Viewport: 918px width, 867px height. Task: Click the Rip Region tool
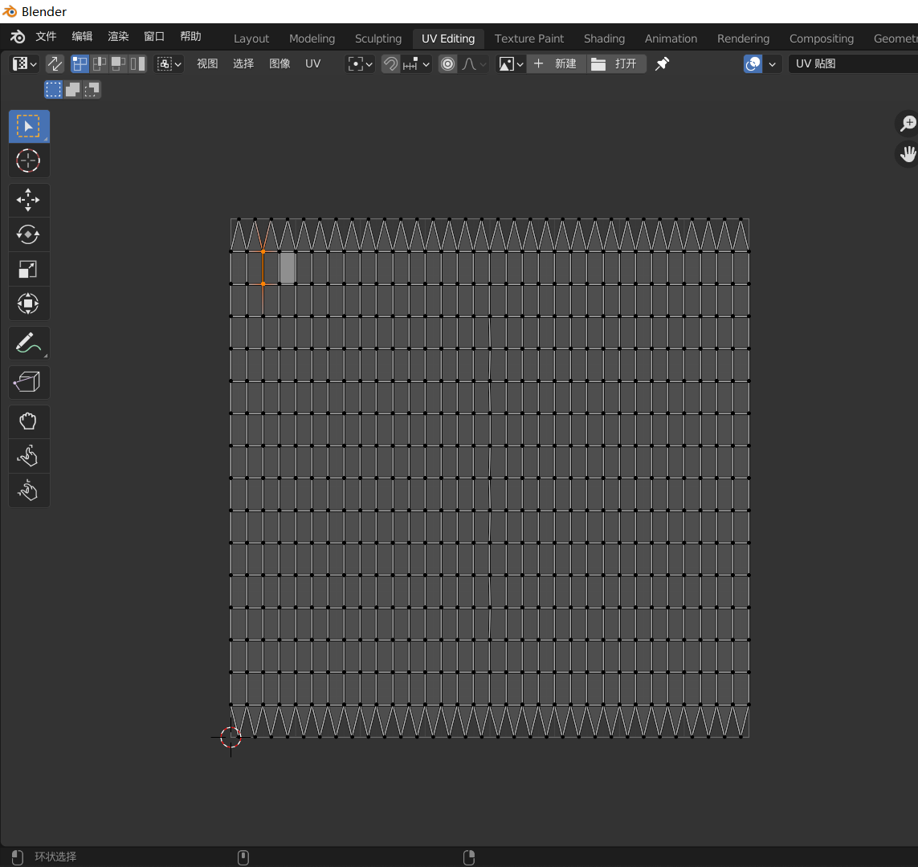28,383
